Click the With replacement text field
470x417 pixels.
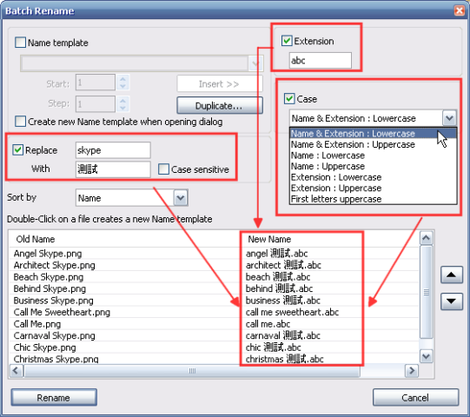click(x=113, y=169)
